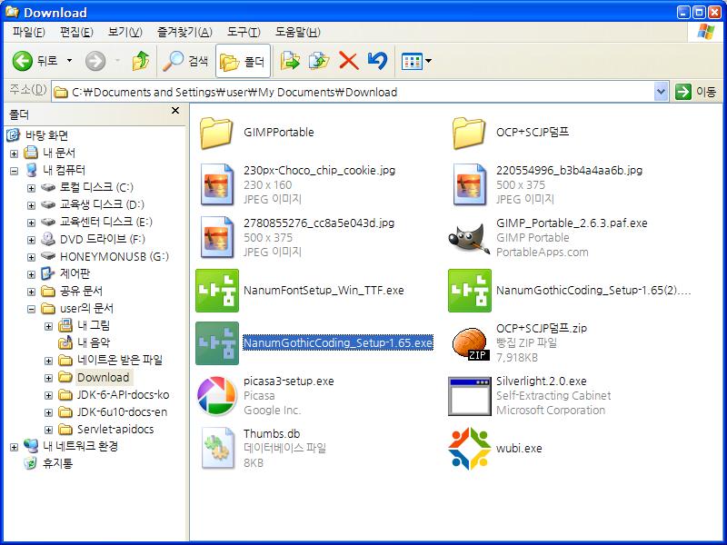727x545 pixels.
Task: Select GIMP_Portable_2.6.3.paf.exe Wilber icon
Action: (469, 237)
